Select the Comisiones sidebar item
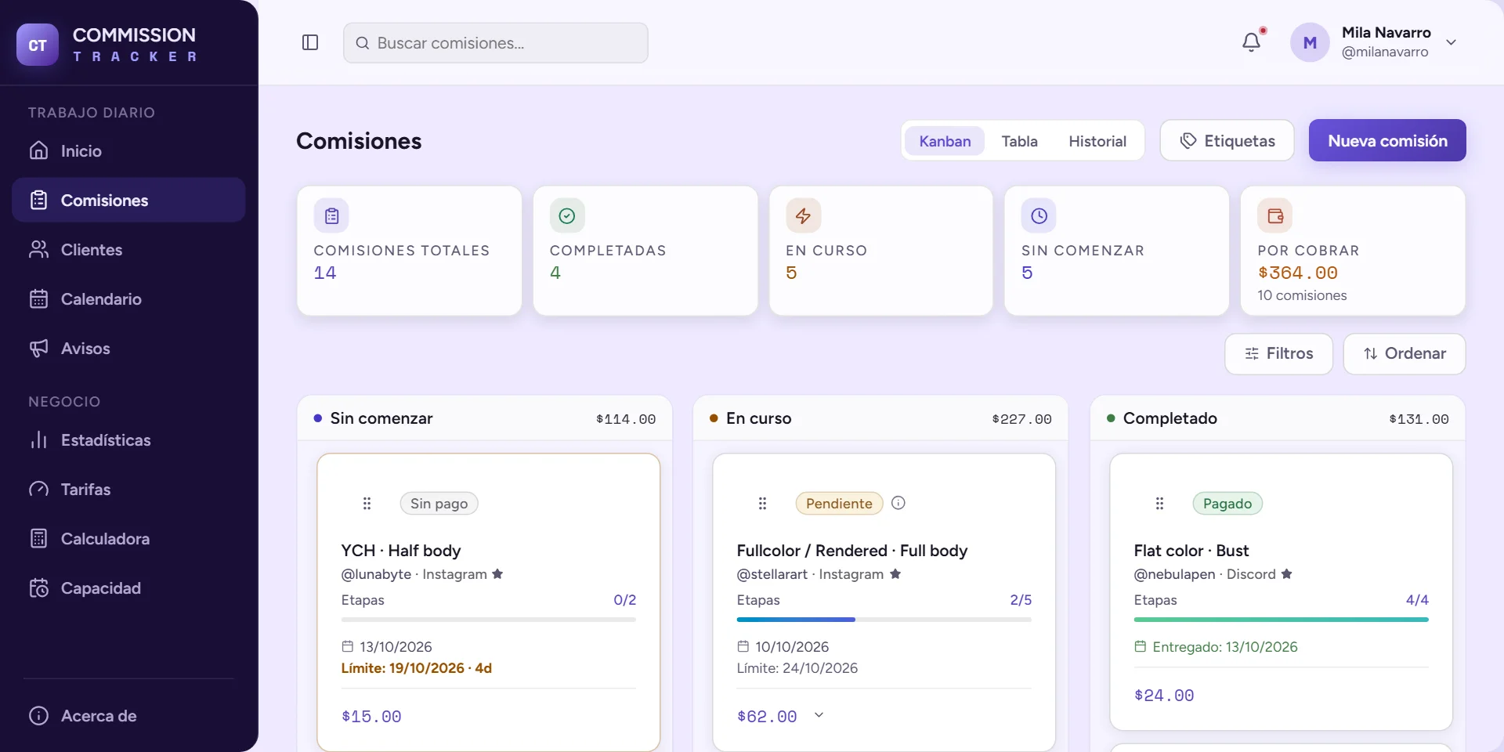Image resolution: width=1504 pixels, height=752 pixels. [128, 201]
